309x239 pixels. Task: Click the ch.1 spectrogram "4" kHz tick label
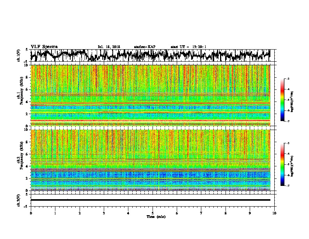click(x=27, y=102)
